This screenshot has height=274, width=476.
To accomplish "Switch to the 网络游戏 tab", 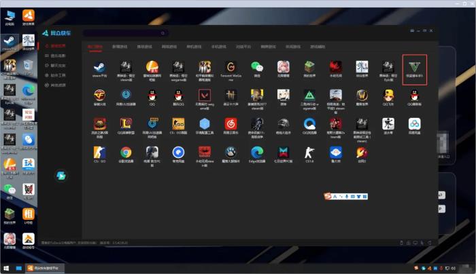I will [x=169, y=47].
